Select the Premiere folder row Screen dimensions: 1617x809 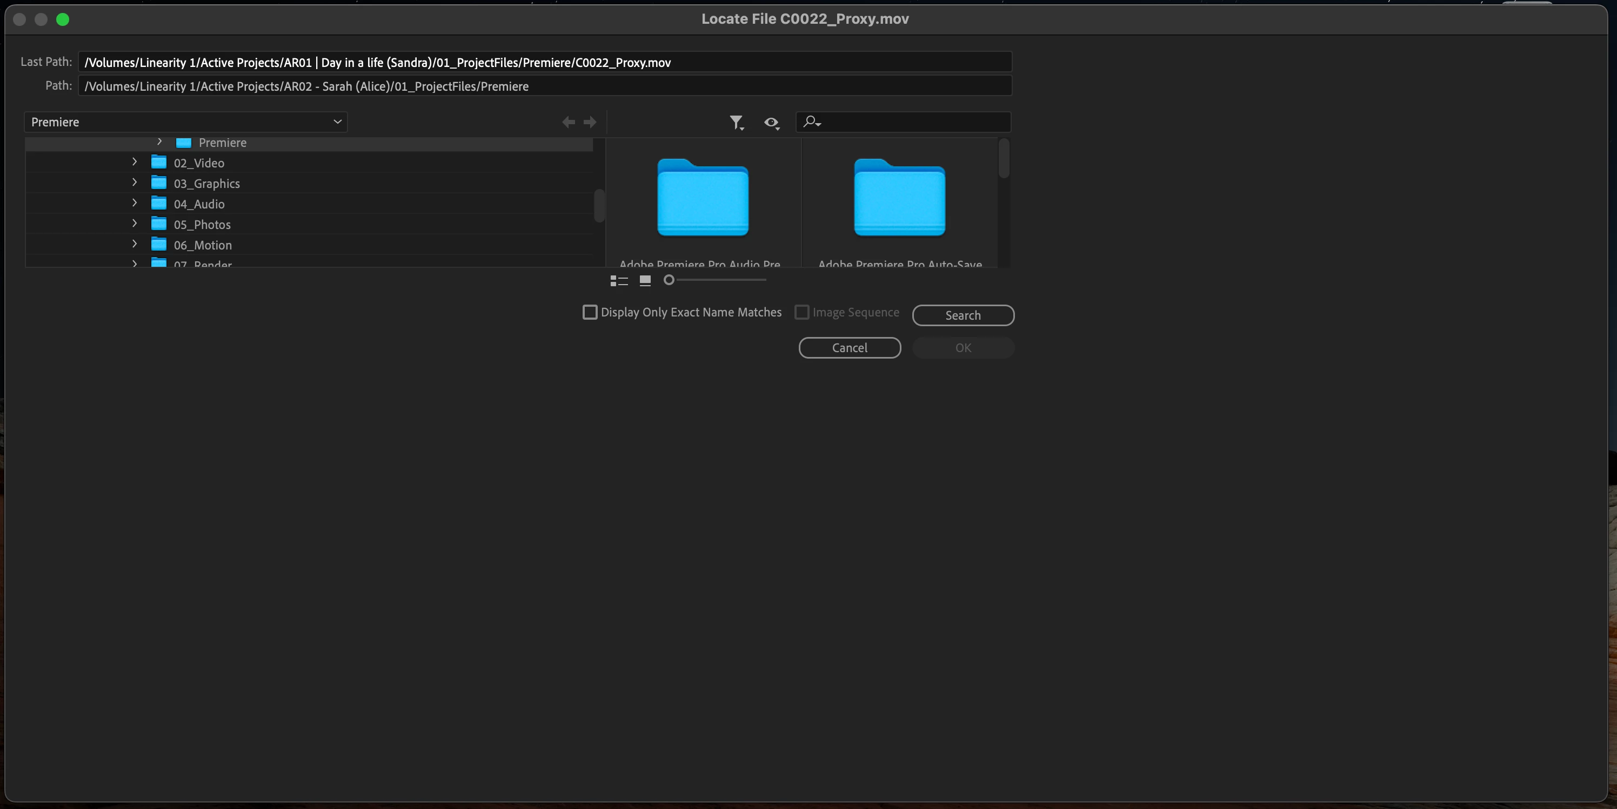222,143
